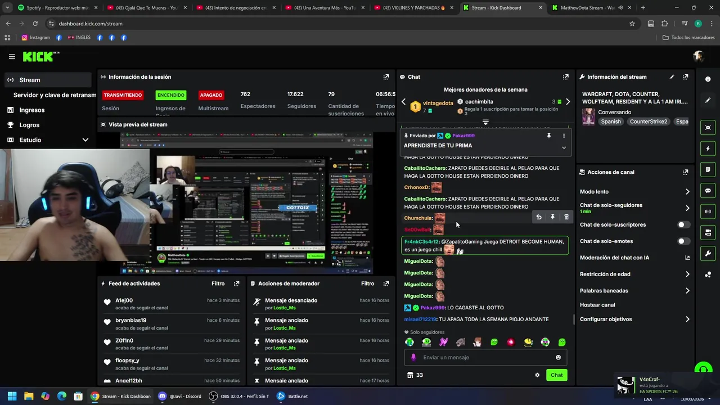The height and width of the screenshot is (405, 720).
Task: Reply to Chumchula's message with arrow icon
Action: 539,217
